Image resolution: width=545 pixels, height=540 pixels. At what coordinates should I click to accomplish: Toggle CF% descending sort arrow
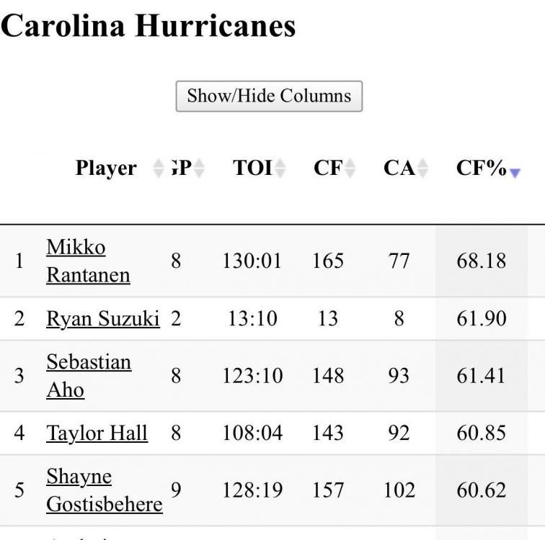(x=515, y=172)
